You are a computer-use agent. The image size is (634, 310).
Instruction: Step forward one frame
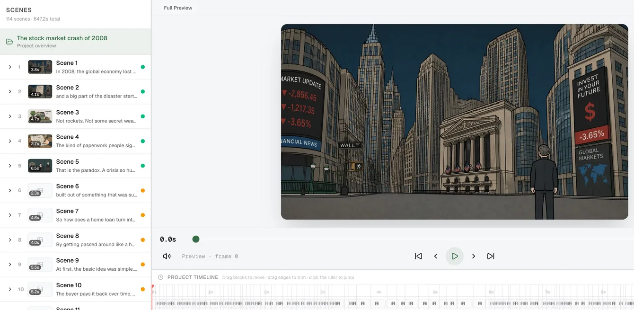474,256
